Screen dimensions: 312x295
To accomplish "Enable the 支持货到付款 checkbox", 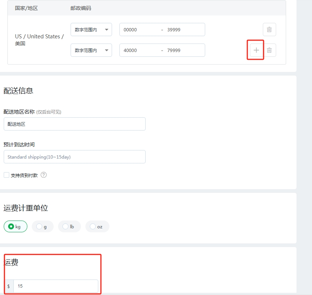I will [x=6, y=175].
